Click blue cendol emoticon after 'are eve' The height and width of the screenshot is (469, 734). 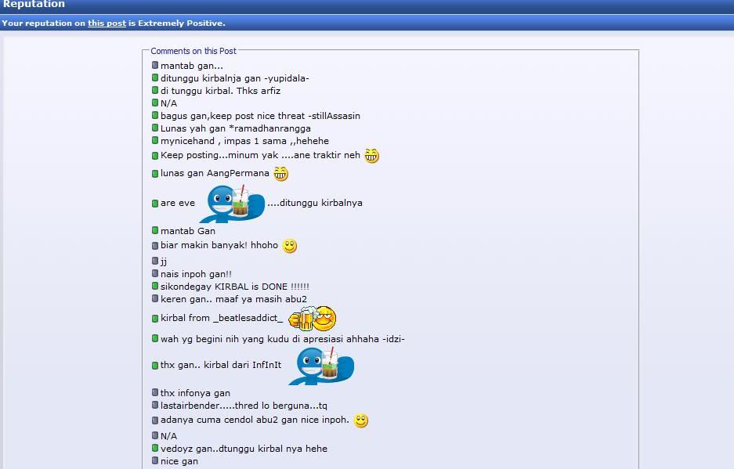pos(232,204)
